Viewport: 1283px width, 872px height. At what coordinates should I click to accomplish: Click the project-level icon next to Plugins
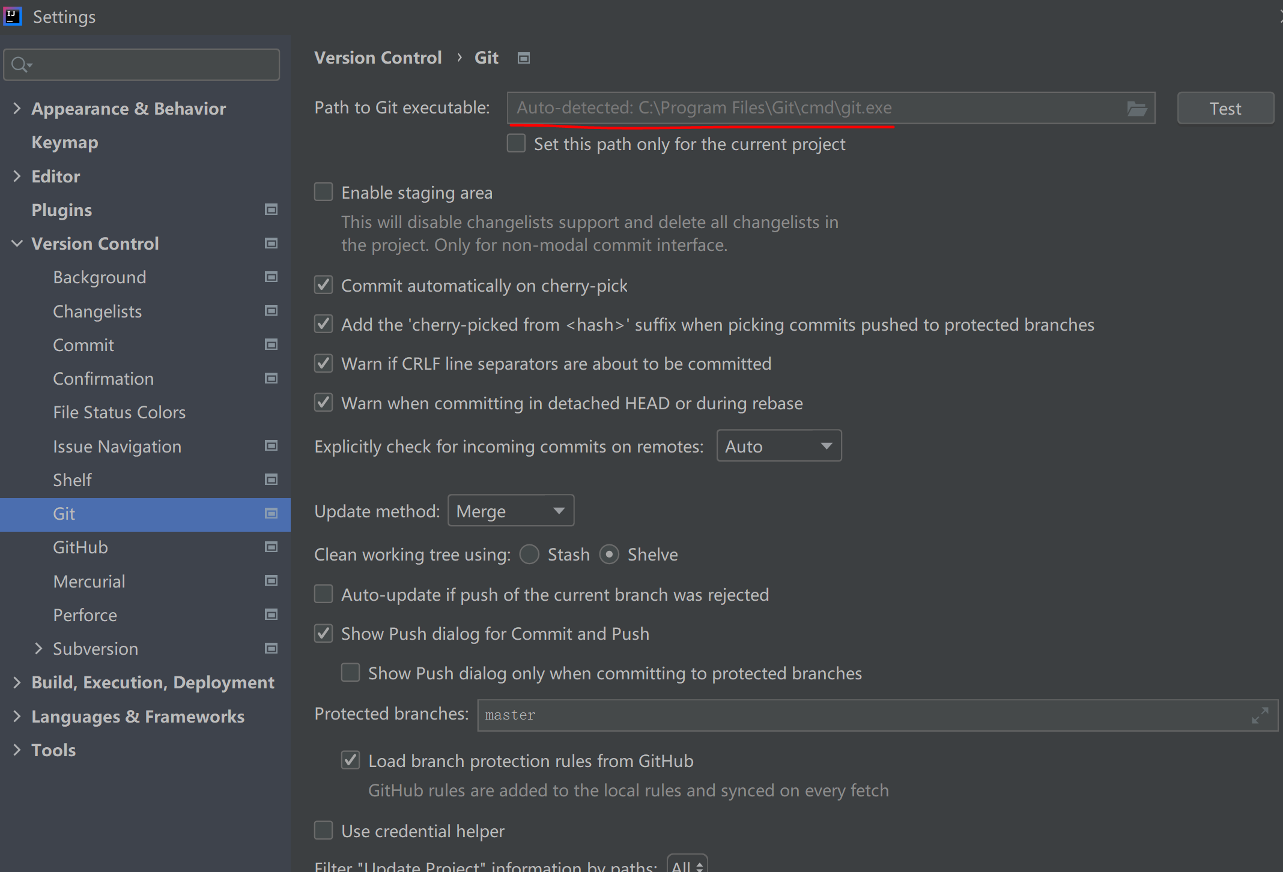click(x=271, y=209)
